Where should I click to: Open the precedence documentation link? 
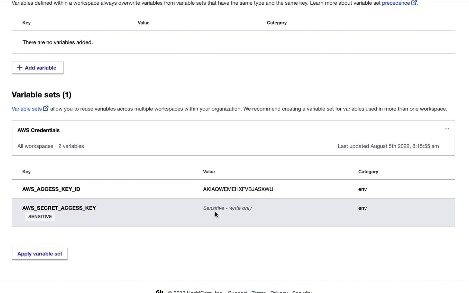click(395, 3)
